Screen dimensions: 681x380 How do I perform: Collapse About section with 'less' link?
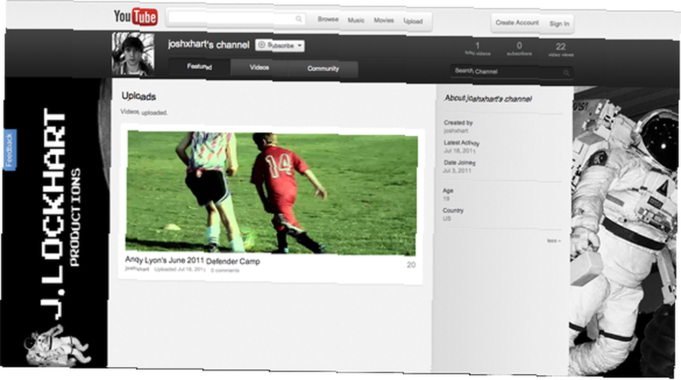tap(554, 240)
